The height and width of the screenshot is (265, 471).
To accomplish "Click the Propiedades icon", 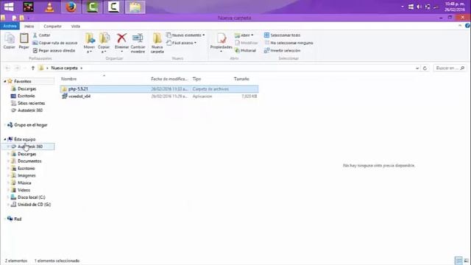I will click(221, 43).
